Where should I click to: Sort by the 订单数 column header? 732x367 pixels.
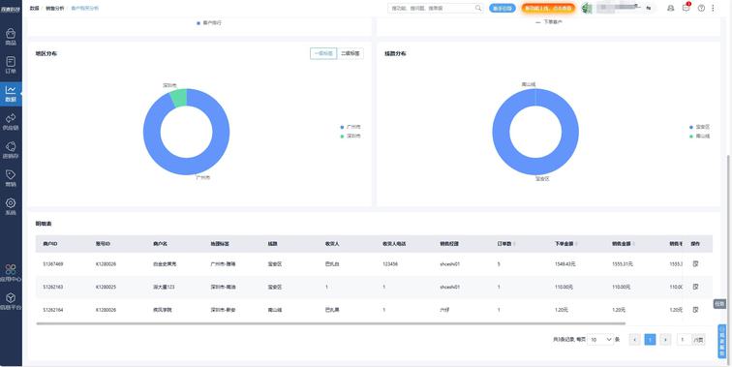(x=505, y=244)
